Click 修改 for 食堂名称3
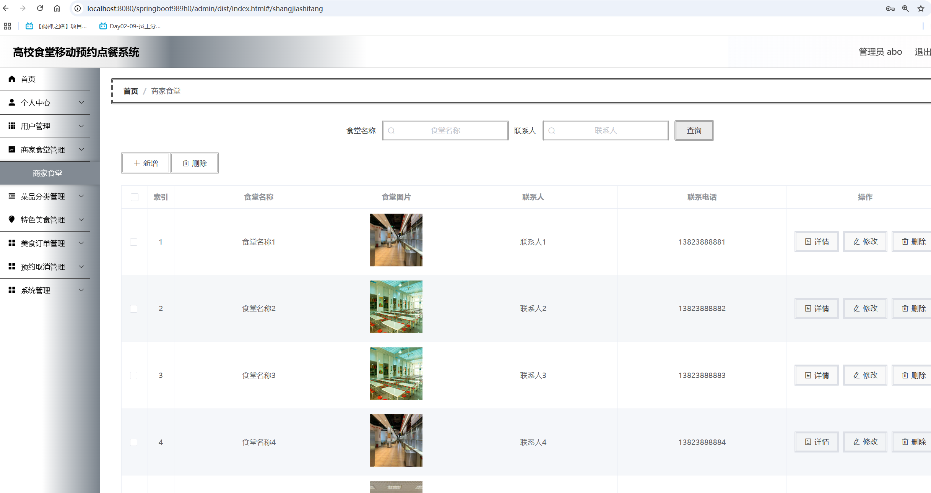The image size is (931, 493). coord(865,375)
